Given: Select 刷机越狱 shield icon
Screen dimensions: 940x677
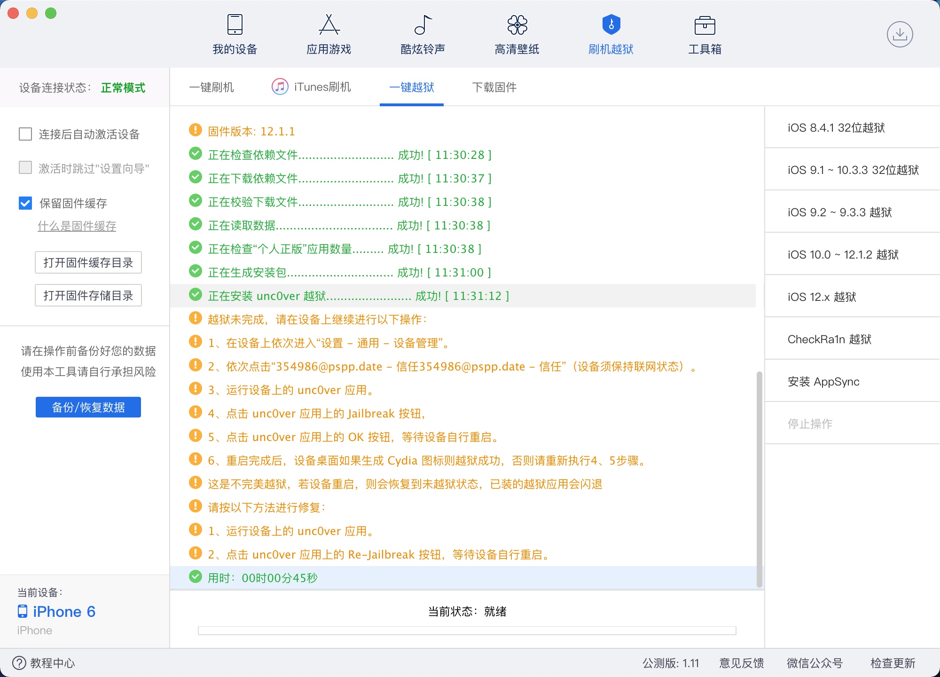Looking at the screenshot, I should tap(611, 25).
